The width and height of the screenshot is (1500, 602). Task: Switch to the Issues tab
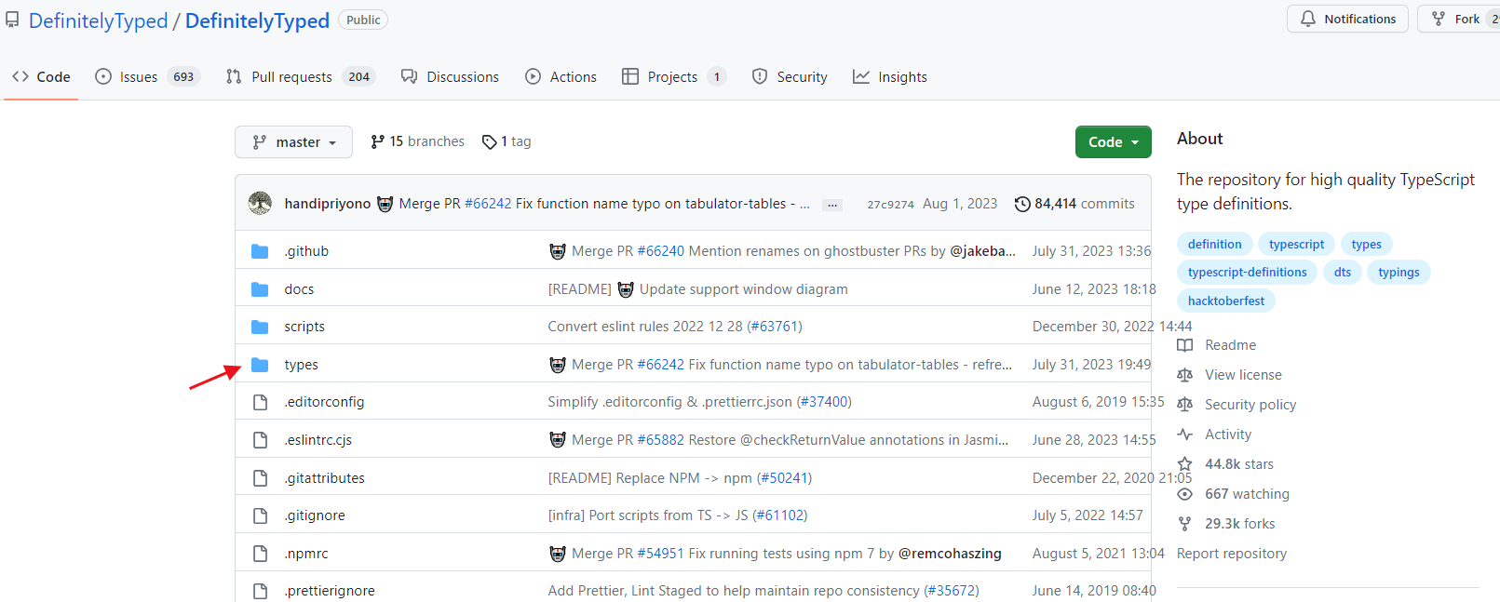(147, 76)
